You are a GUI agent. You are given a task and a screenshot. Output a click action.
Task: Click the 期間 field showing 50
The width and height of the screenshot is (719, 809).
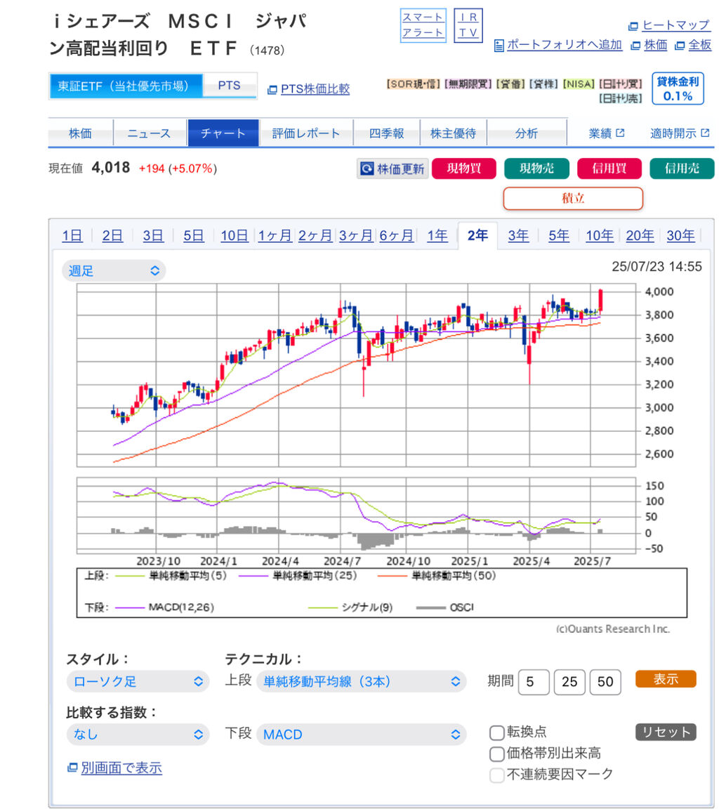tap(605, 682)
